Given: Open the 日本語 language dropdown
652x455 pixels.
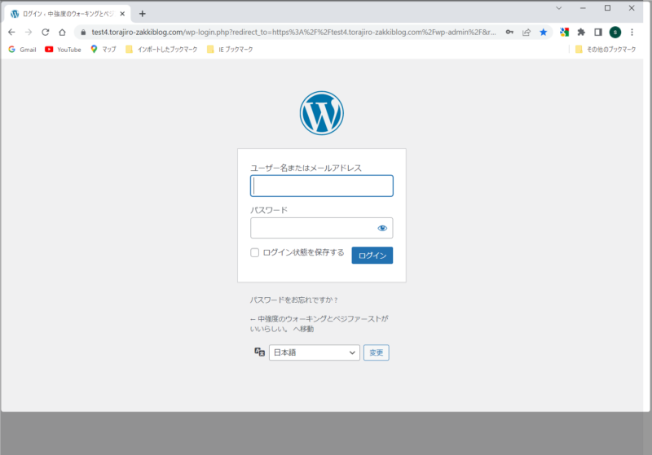Looking at the screenshot, I should tap(314, 352).
